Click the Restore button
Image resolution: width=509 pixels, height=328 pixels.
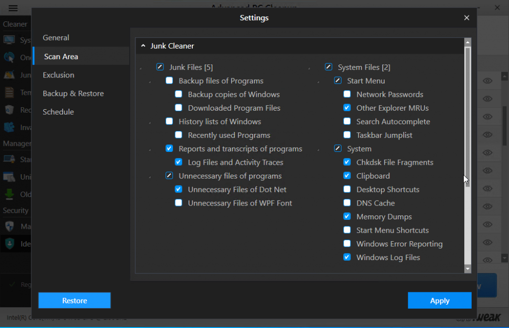[75, 300]
